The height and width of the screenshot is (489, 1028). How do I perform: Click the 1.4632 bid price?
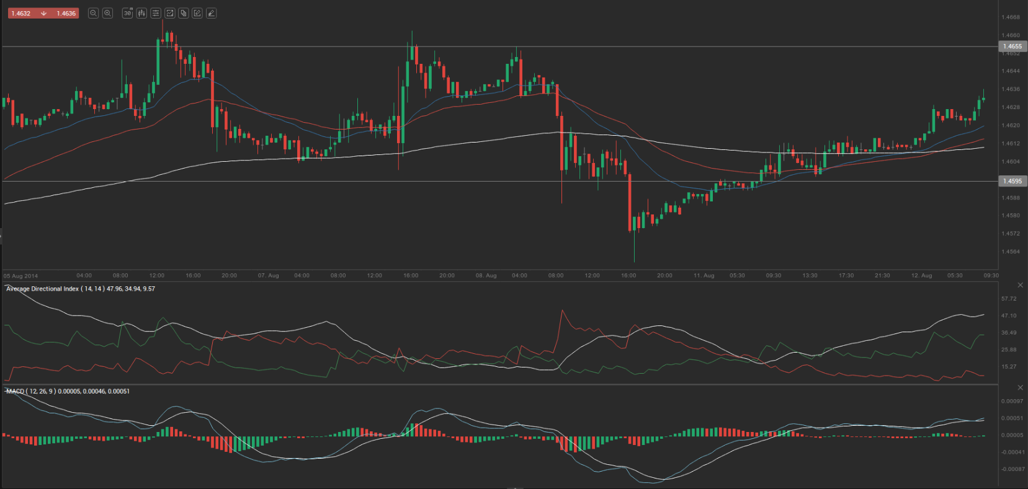(21, 13)
